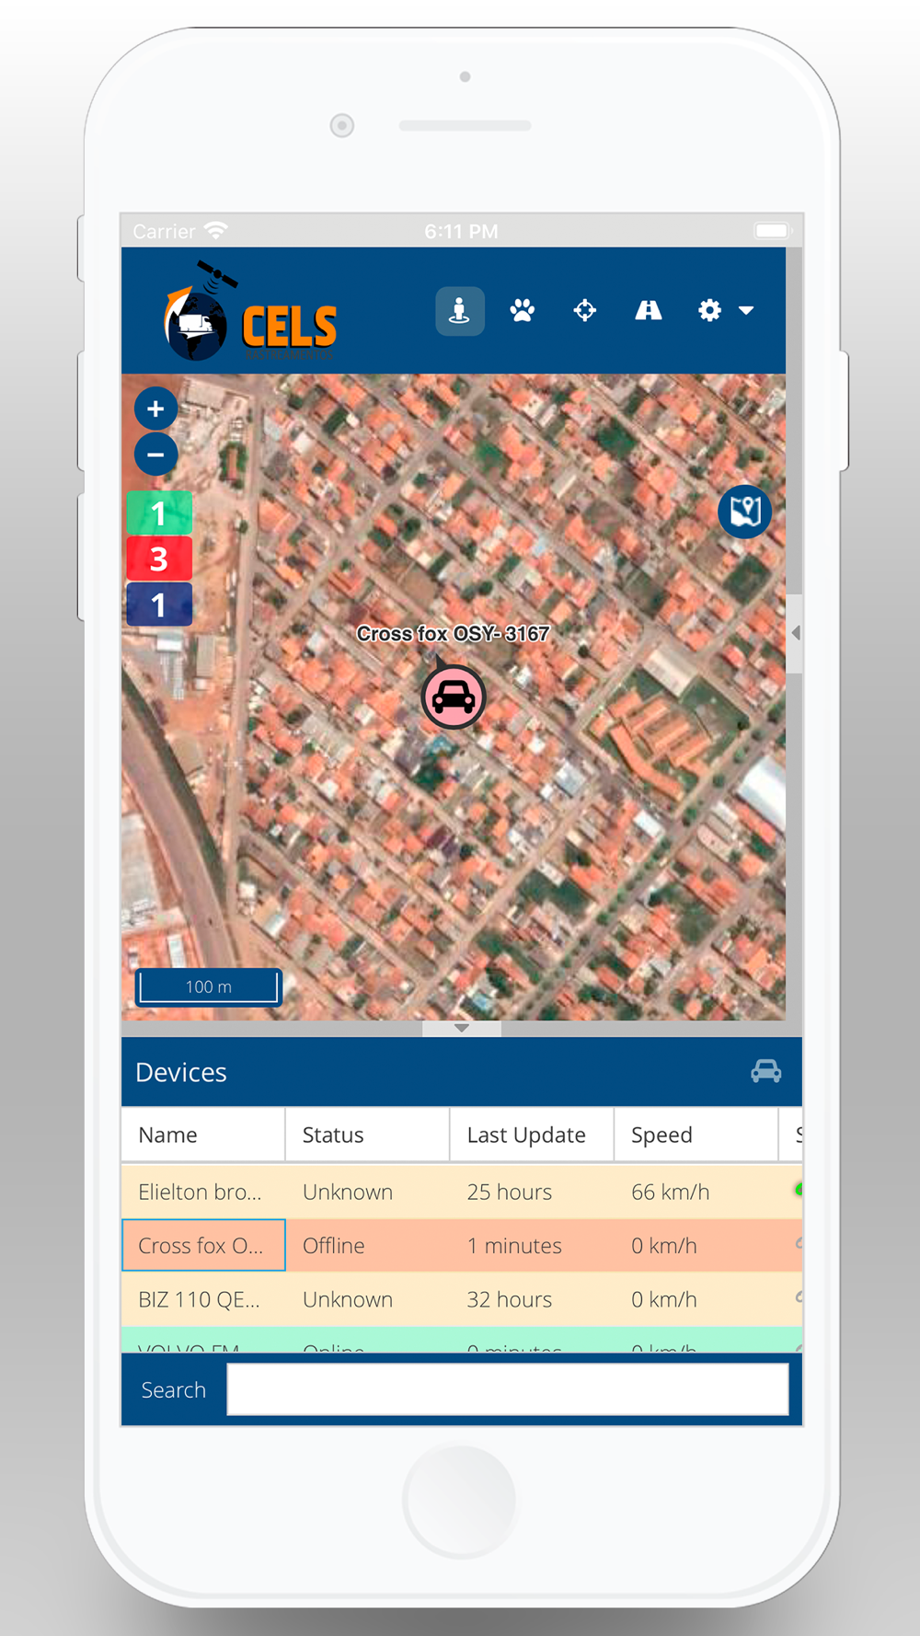This screenshot has height=1636, width=920.
Task: Collapse the map with the bottom arrow handle
Action: (462, 1028)
